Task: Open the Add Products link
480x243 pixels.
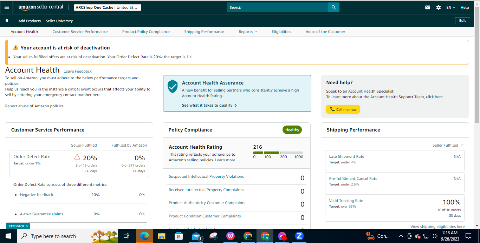Action: pos(30,21)
